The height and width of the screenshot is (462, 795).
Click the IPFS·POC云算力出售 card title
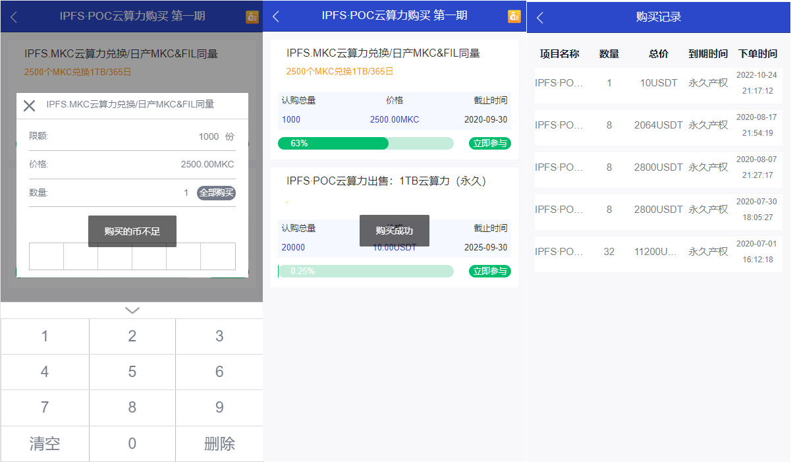(x=386, y=181)
